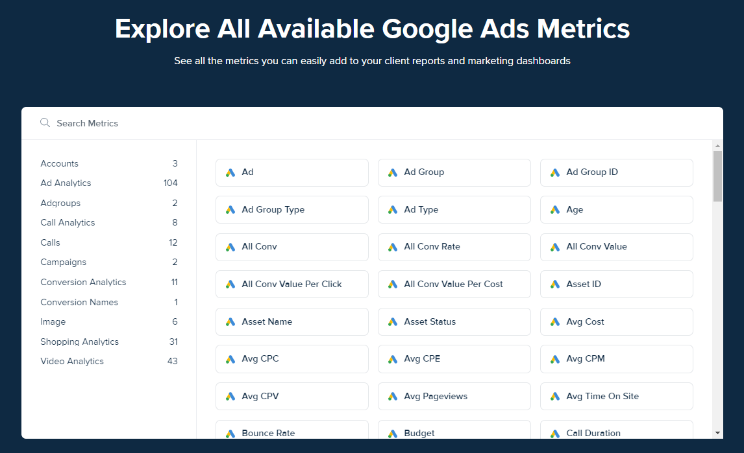Click the Google Ads icon beside Ad Type
Screen dimensions: 744x453
(393, 210)
